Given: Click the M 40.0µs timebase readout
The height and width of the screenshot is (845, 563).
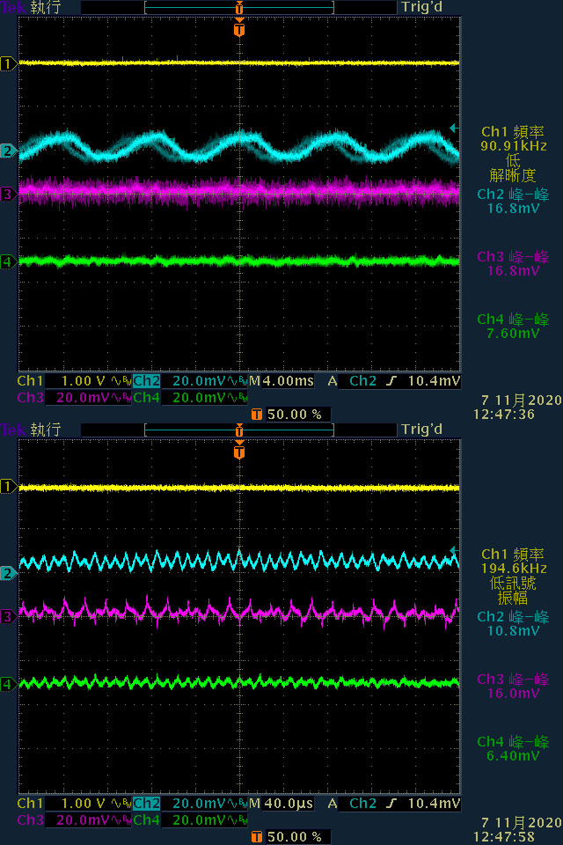Looking at the screenshot, I should (x=281, y=804).
